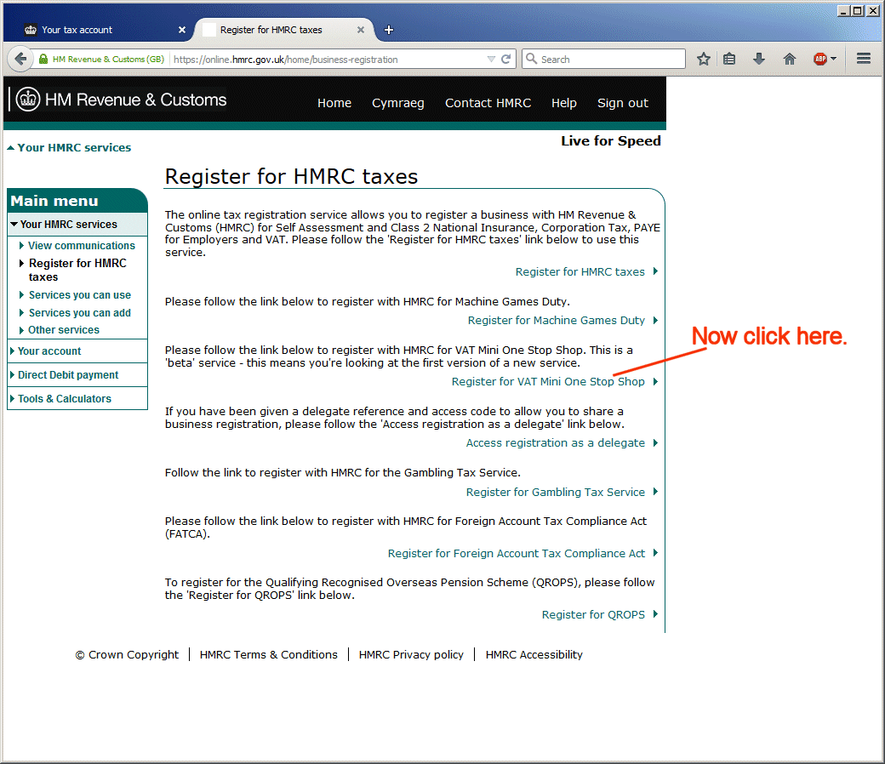Open the Firefox hamburger menu
885x764 pixels.
864,58
